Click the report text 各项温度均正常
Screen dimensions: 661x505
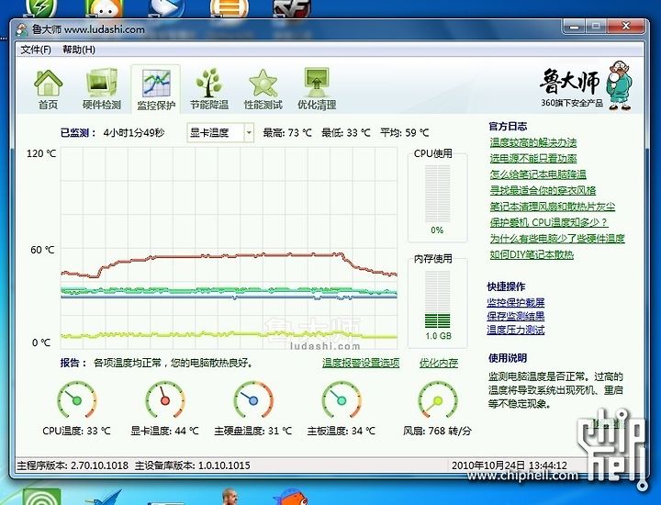point(128,363)
